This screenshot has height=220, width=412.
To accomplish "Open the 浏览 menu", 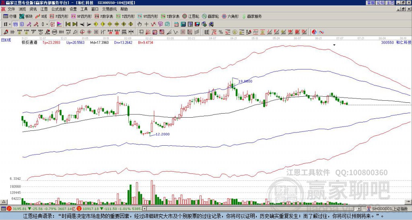I will click(22, 9).
